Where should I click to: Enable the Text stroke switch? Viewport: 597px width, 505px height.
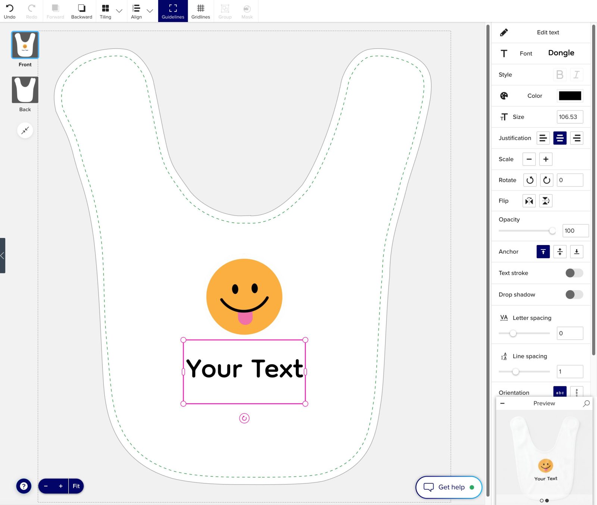click(574, 273)
